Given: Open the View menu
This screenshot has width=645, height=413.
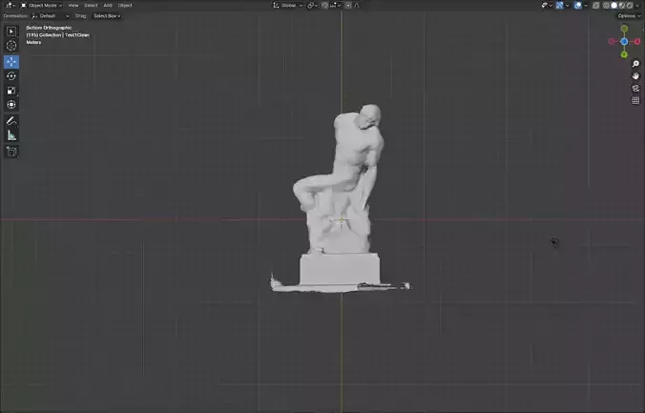Looking at the screenshot, I should pyautogui.click(x=73, y=6).
